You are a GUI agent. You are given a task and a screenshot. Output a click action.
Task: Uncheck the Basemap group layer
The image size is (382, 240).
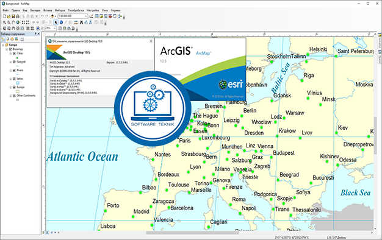(10, 49)
